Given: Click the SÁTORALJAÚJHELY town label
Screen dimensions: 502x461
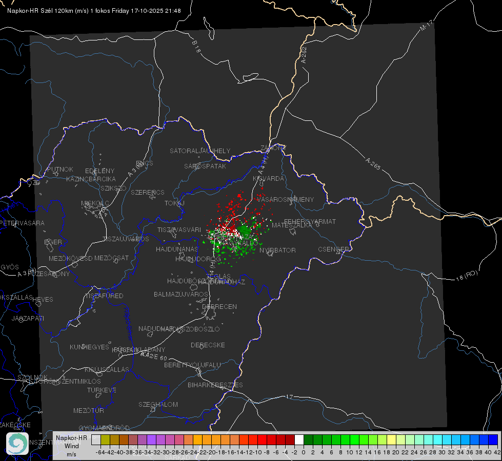Looking at the screenshot, I should (200, 151).
